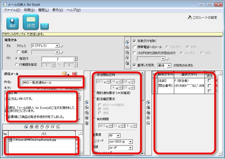Click scroll-down arrow of replacement table panel

(x=220, y=153)
